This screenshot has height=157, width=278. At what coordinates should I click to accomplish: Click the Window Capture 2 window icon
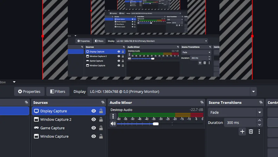(36, 119)
